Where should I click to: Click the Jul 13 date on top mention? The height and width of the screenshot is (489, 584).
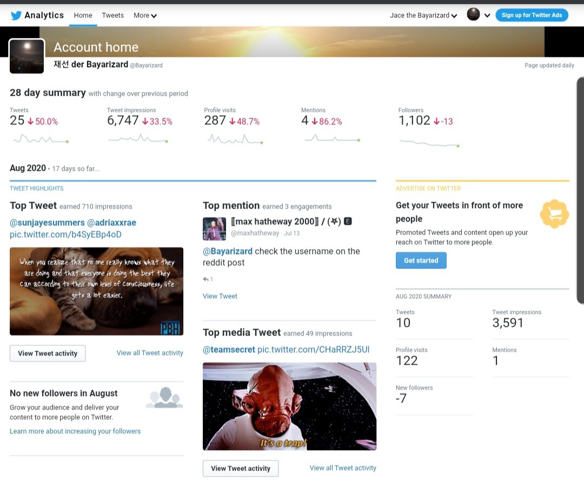(291, 233)
